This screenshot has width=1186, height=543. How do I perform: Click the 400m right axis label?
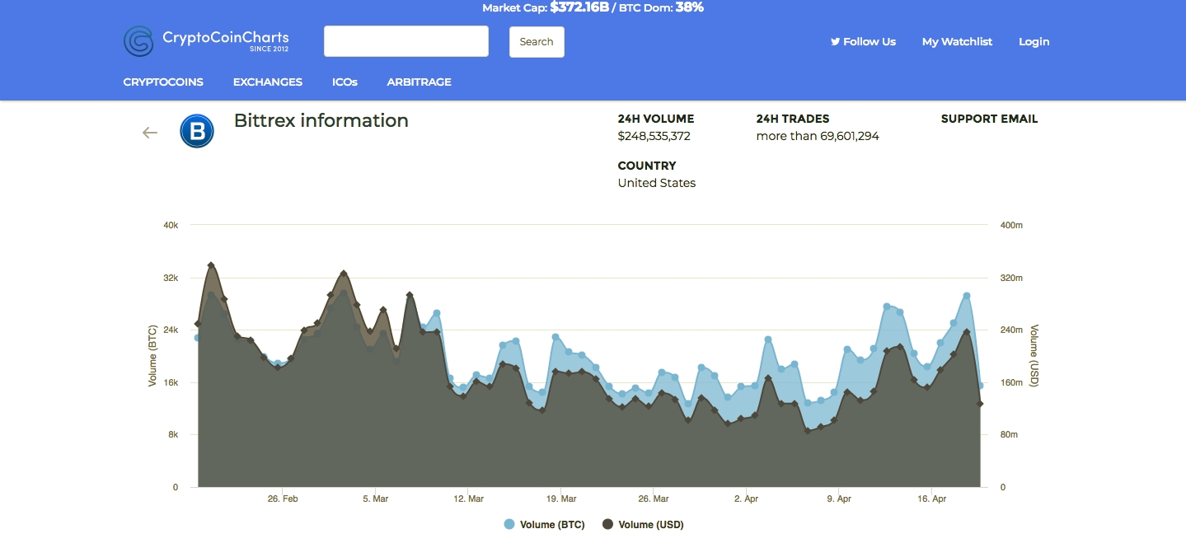(1011, 225)
